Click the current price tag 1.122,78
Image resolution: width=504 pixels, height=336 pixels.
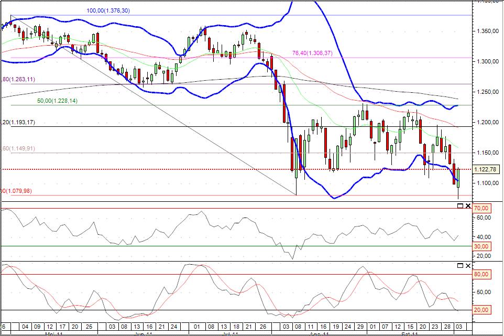[485, 169]
